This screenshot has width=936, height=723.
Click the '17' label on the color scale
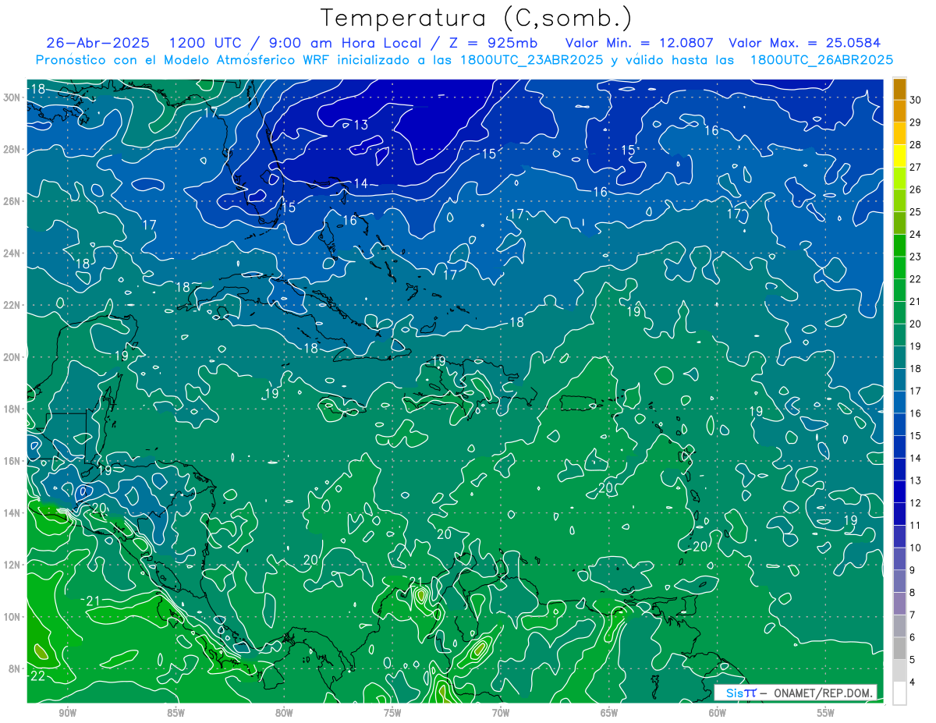(x=915, y=391)
